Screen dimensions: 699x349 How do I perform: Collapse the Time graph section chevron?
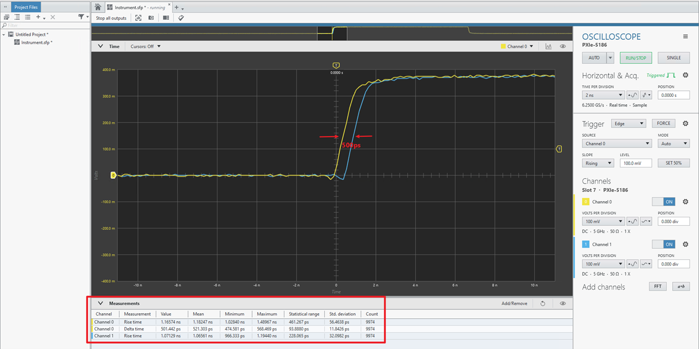(x=100, y=46)
